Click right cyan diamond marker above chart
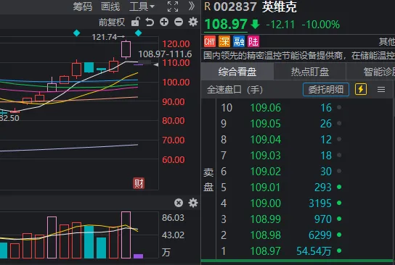This screenshot has height=265, width=395. [138, 33]
